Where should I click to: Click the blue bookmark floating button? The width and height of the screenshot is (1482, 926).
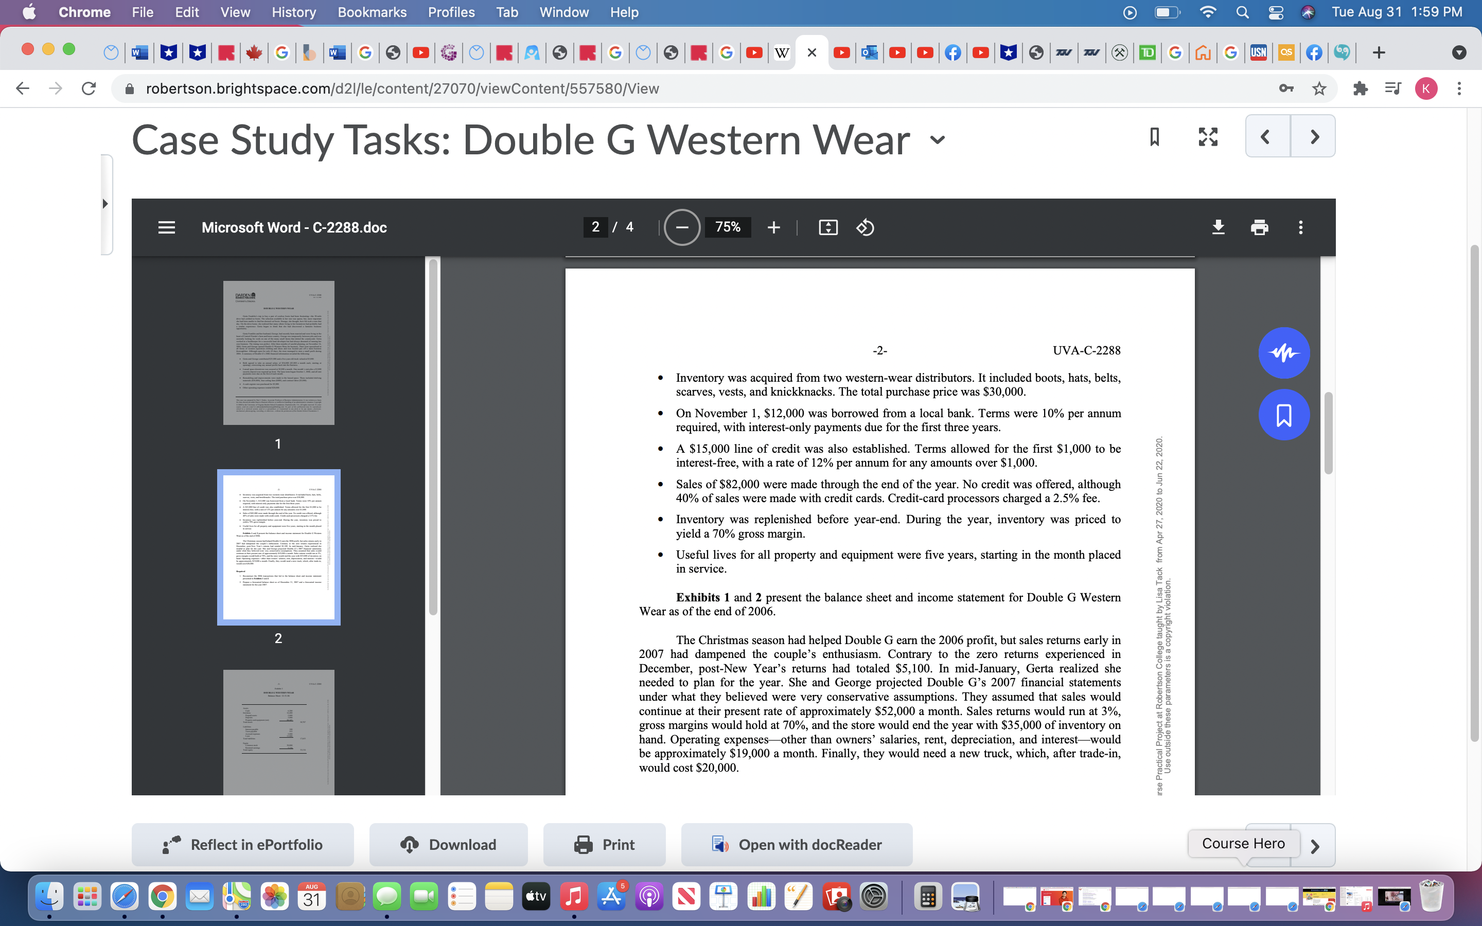click(x=1283, y=415)
